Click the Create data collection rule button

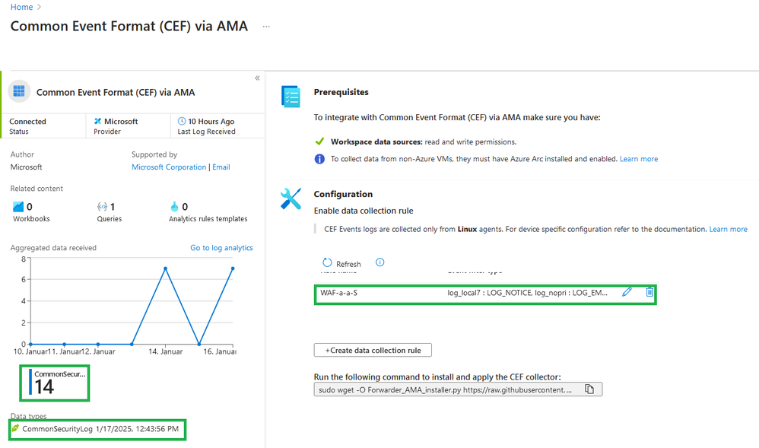(373, 350)
